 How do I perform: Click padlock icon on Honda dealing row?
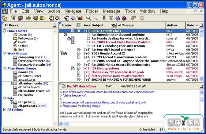point(69,38)
